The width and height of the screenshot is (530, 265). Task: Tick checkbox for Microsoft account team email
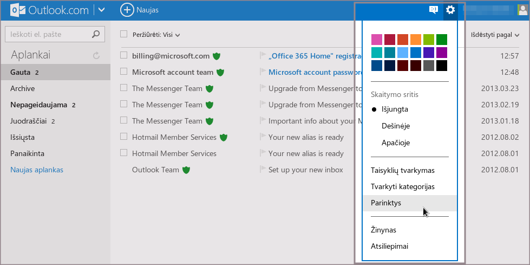(x=123, y=72)
